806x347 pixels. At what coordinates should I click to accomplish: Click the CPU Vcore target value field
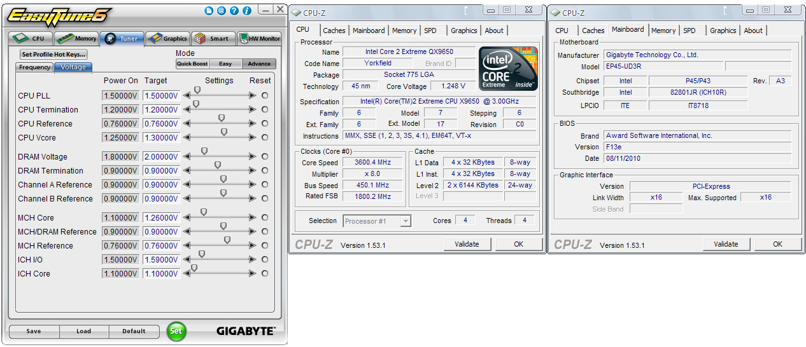click(x=161, y=137)
